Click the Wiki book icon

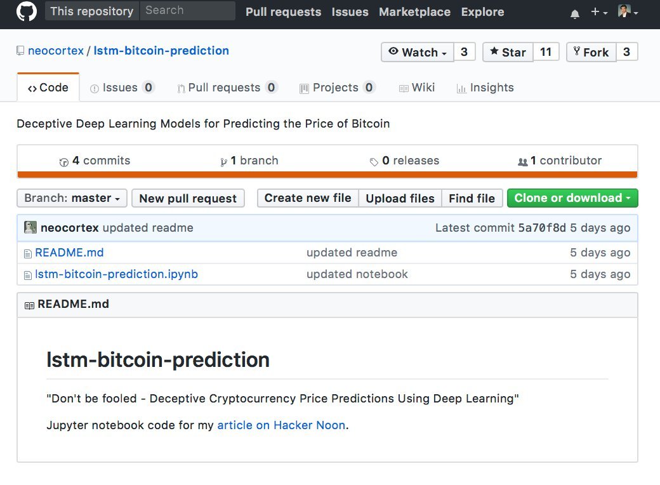[404, 88]
